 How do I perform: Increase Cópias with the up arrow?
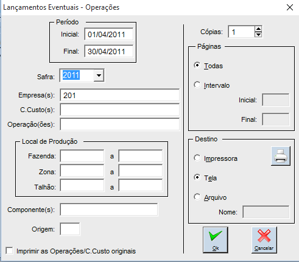click(258, 29)
